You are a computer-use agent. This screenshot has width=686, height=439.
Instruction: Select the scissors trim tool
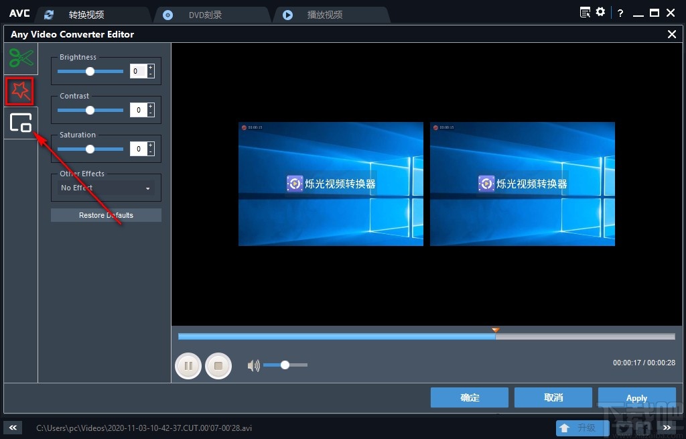point(19,59)
